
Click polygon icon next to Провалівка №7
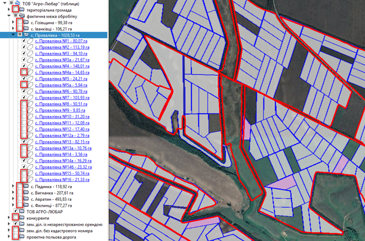pyautogui.click(x=30, y=98)
